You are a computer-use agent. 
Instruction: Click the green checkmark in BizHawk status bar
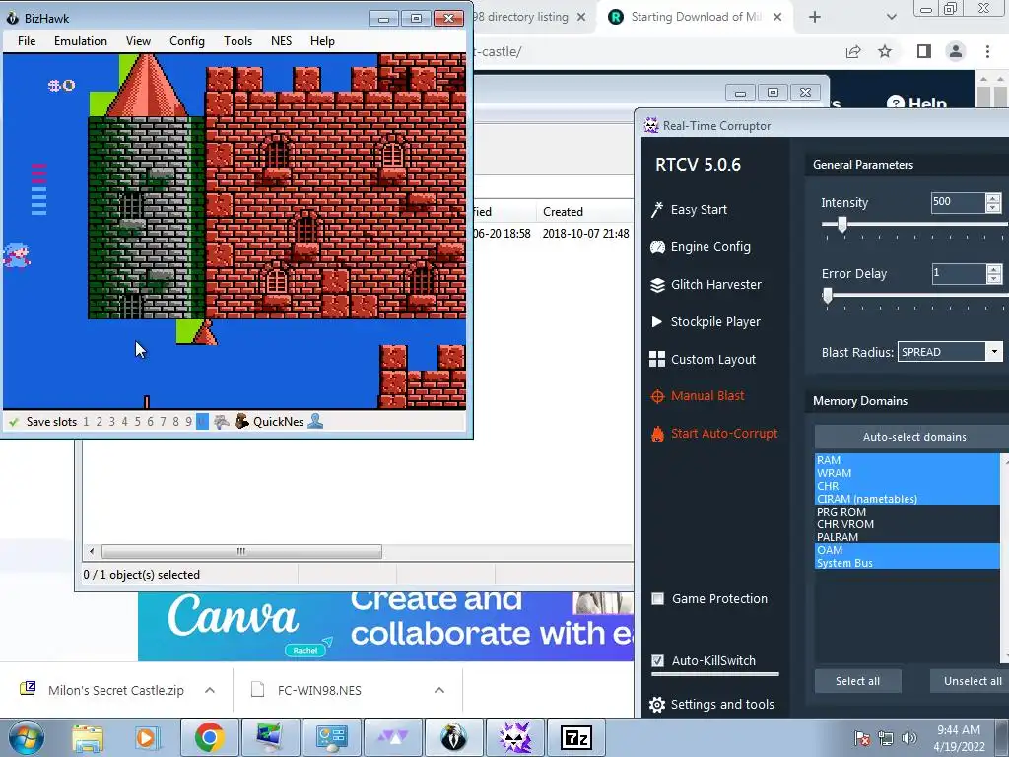(x=14, y=422)
